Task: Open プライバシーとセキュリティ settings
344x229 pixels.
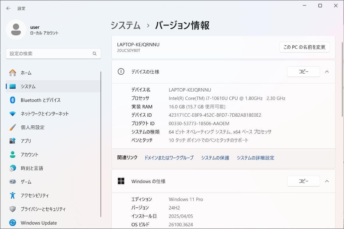Action: pyautogui.click(x=53, y=209)
